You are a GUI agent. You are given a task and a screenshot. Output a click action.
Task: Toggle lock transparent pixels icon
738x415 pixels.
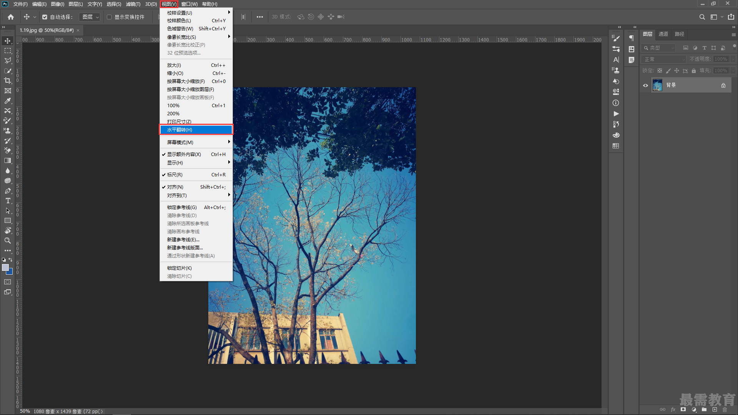point(660,71)
